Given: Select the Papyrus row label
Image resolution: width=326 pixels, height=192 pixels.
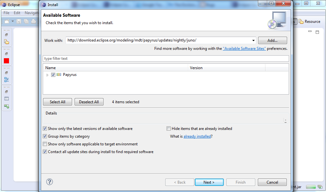Looking at the screenshot, I should click(x=70, y=75).
